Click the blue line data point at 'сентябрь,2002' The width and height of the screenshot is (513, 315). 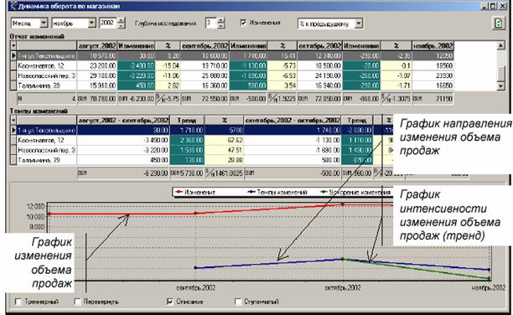195,268
